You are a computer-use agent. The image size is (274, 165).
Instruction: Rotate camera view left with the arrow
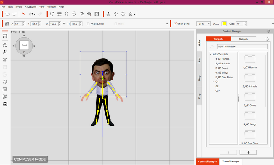14,46
